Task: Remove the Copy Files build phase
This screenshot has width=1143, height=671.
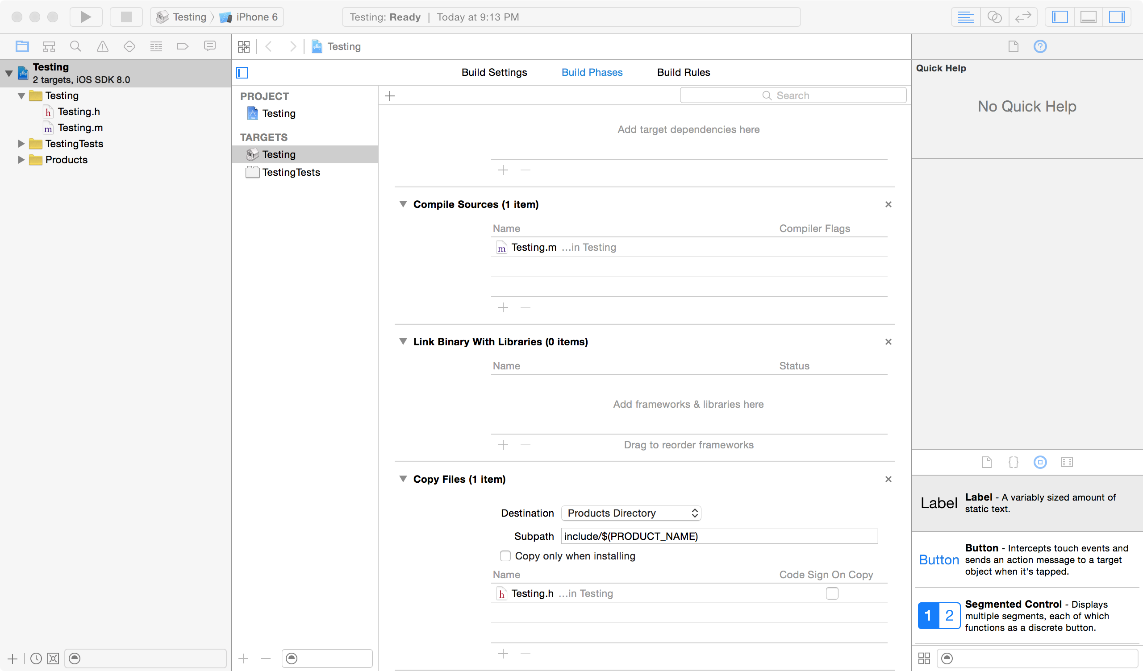Action: (888, 479)
